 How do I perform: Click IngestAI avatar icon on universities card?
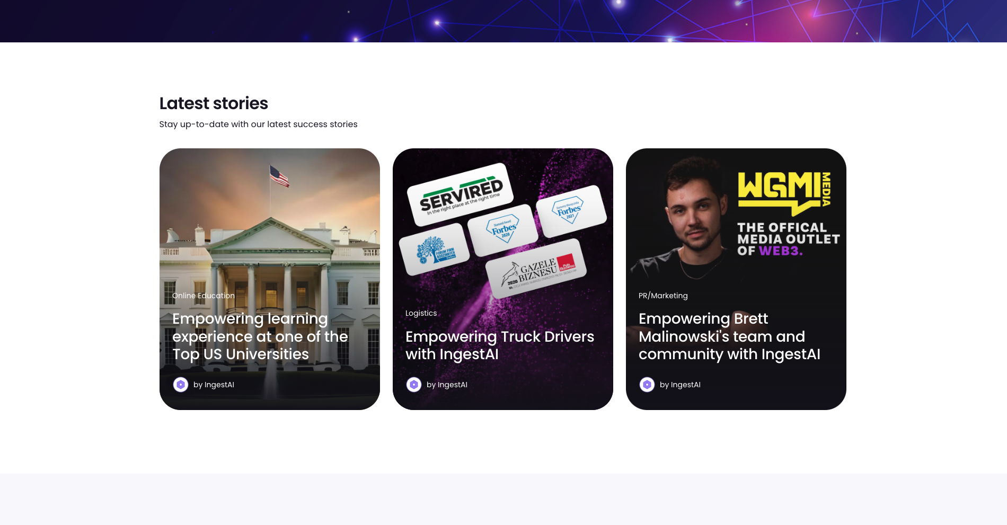[x=181, y=385]
